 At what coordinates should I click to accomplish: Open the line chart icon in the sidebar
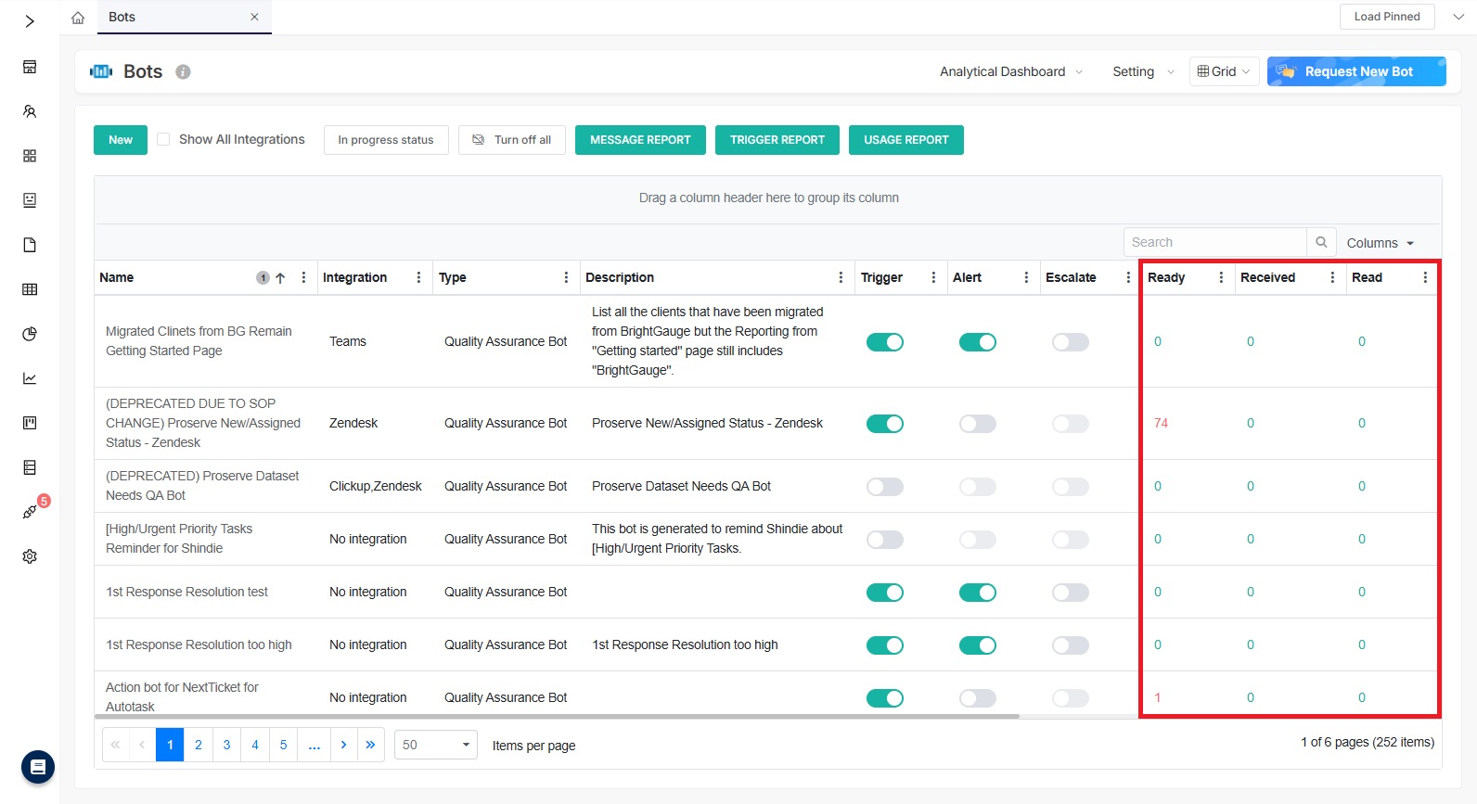coord(30,378)
